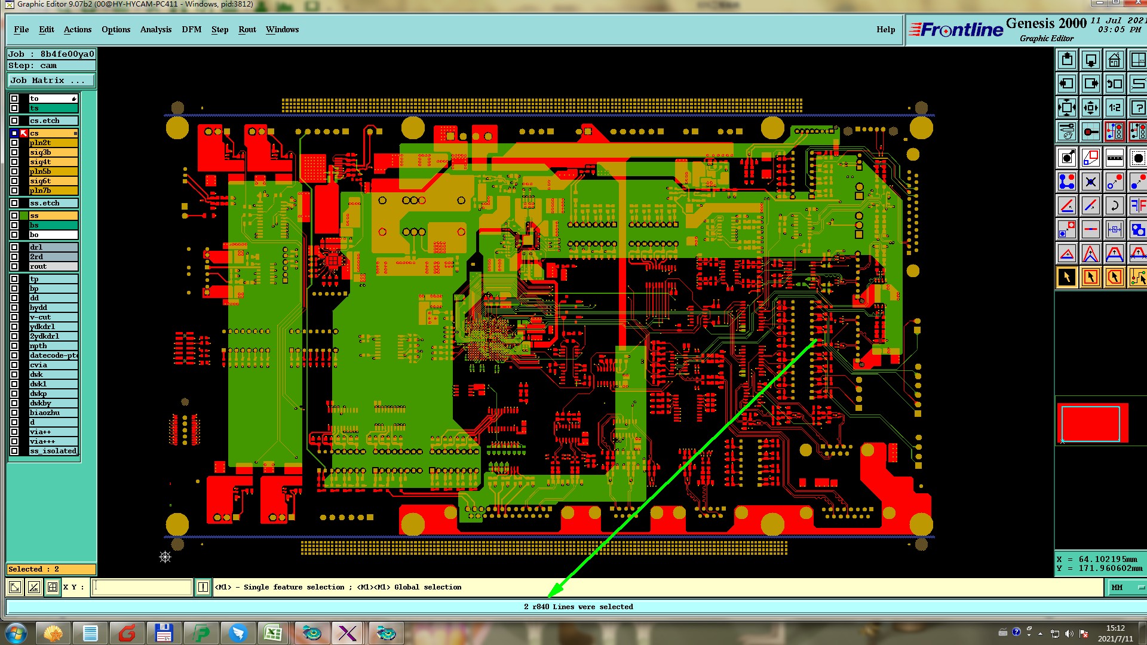The image size is (1147, 645).
Task: Toggle the pln2t layer checkbox
Action: coord(14,143)
